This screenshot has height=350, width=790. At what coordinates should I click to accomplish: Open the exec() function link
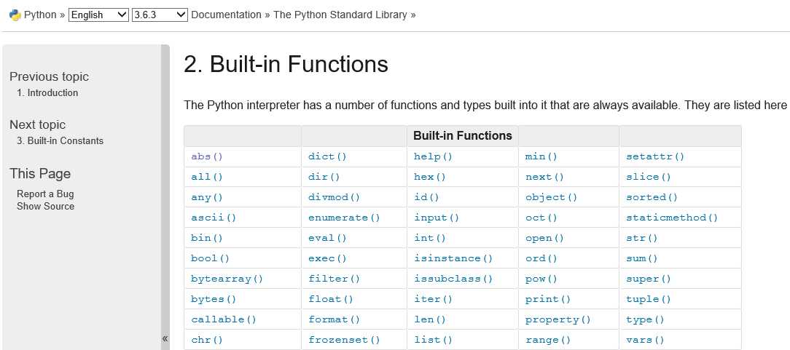click(327, 258)
